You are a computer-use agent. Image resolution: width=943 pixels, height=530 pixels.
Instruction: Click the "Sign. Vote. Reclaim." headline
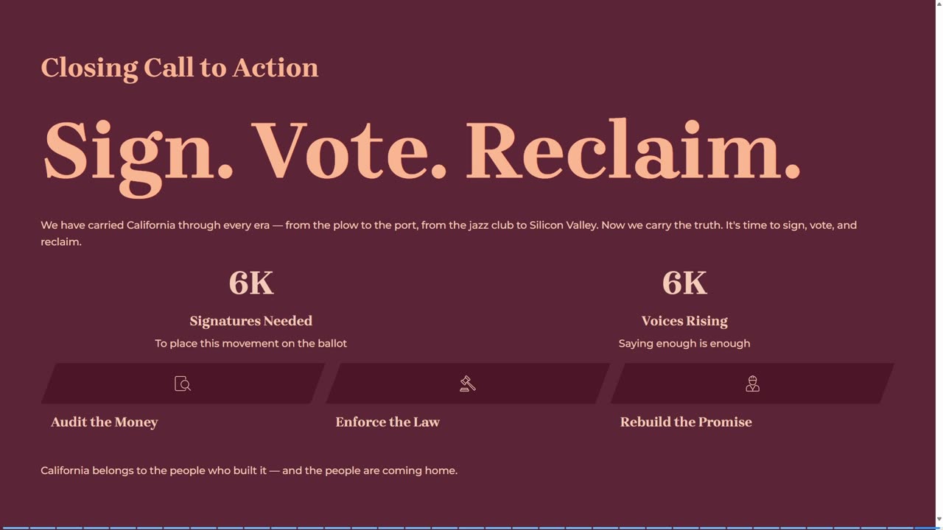pyautogui.click(x=421, y=151)
